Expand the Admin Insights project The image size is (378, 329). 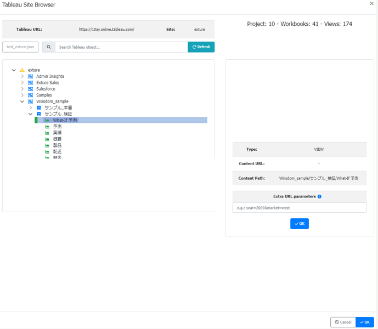click(x=22, y=76)
